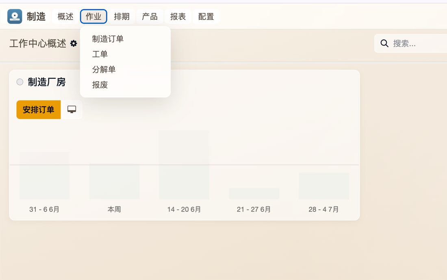
Task: Click the 28 - 4 7月 bar
Action: [324, 186]
